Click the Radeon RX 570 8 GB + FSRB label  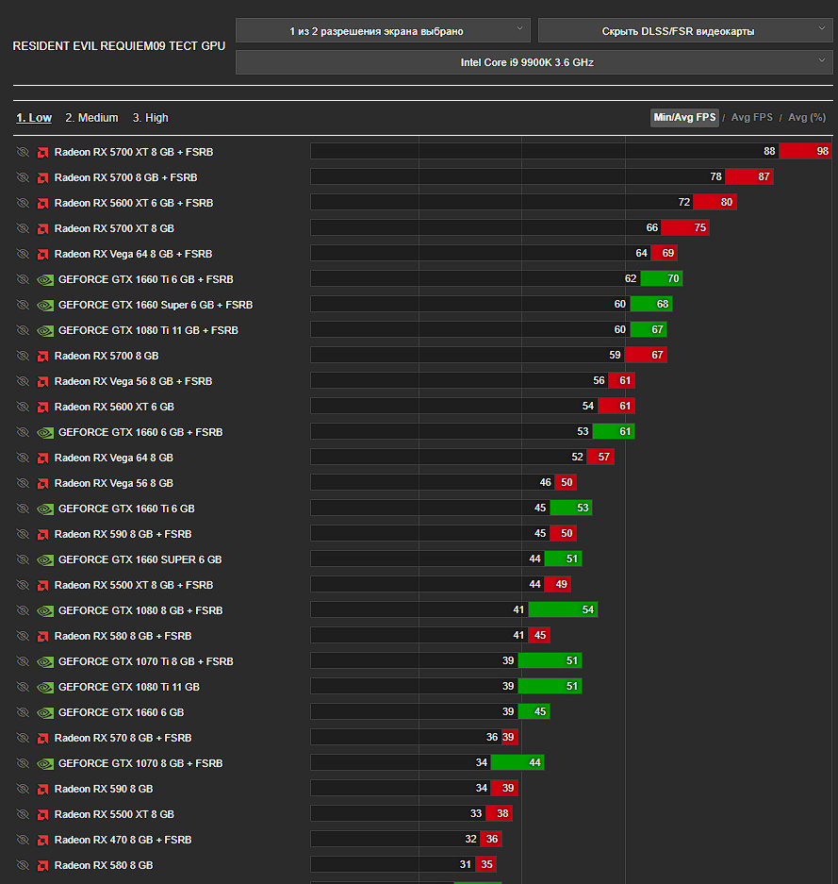coord(123,738)
